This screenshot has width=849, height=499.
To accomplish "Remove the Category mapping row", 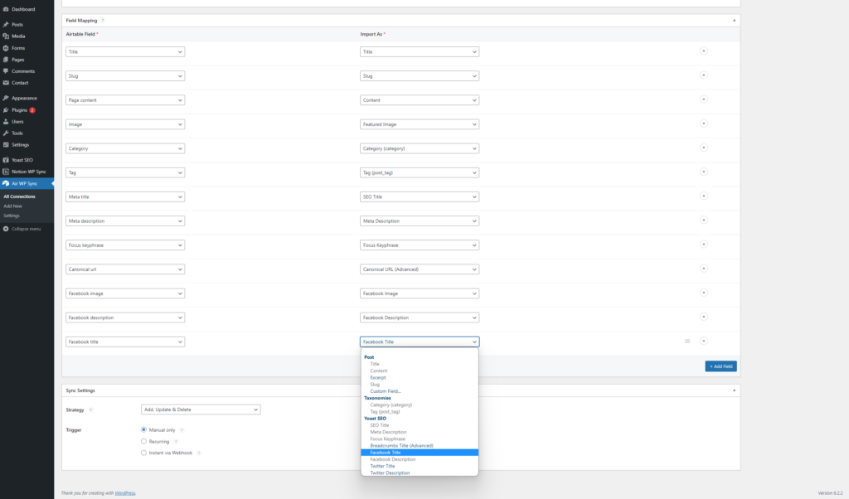I will click(703, 148).
